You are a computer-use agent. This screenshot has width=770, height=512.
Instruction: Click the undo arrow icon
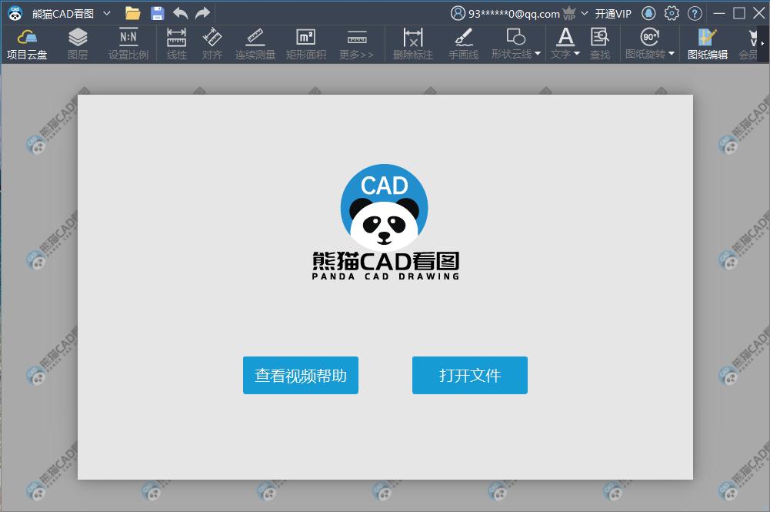[x=180, y=13]
